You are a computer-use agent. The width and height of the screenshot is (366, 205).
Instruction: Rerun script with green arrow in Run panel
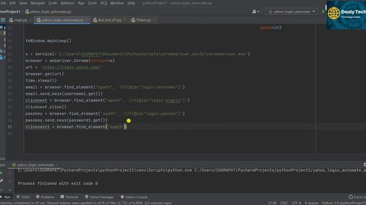(1, 173)
